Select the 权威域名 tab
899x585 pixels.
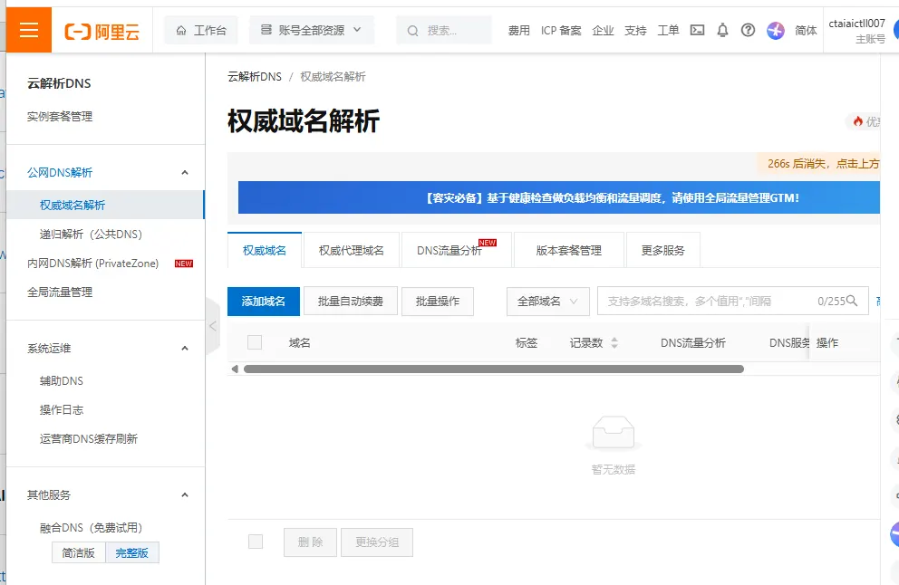[x=265, y=250]
